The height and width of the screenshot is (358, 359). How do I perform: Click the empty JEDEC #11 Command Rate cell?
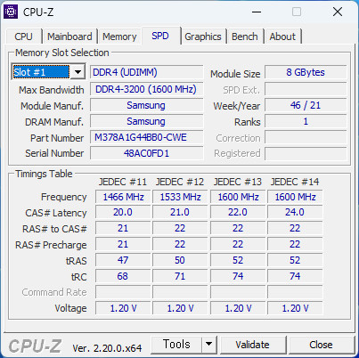click(123, 292)
